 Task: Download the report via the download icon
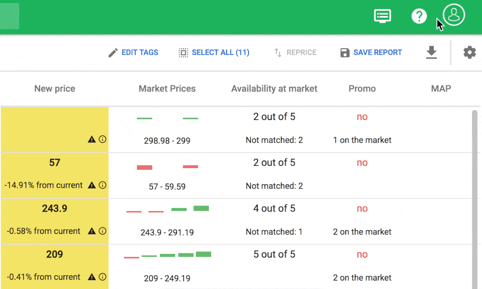coord(431,52)
